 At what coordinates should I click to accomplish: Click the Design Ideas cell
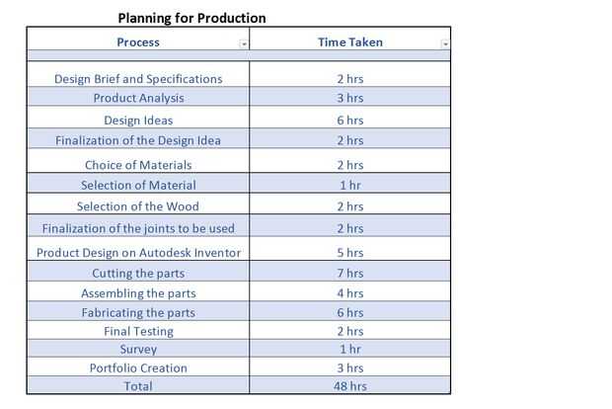[x=138, y=120]
